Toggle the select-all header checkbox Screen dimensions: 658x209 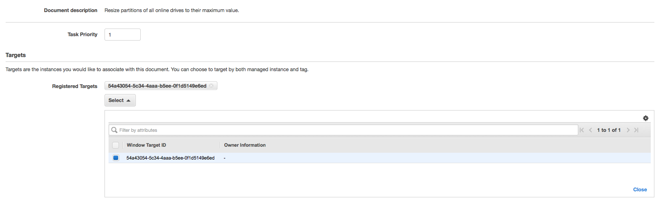click(116, 145)
